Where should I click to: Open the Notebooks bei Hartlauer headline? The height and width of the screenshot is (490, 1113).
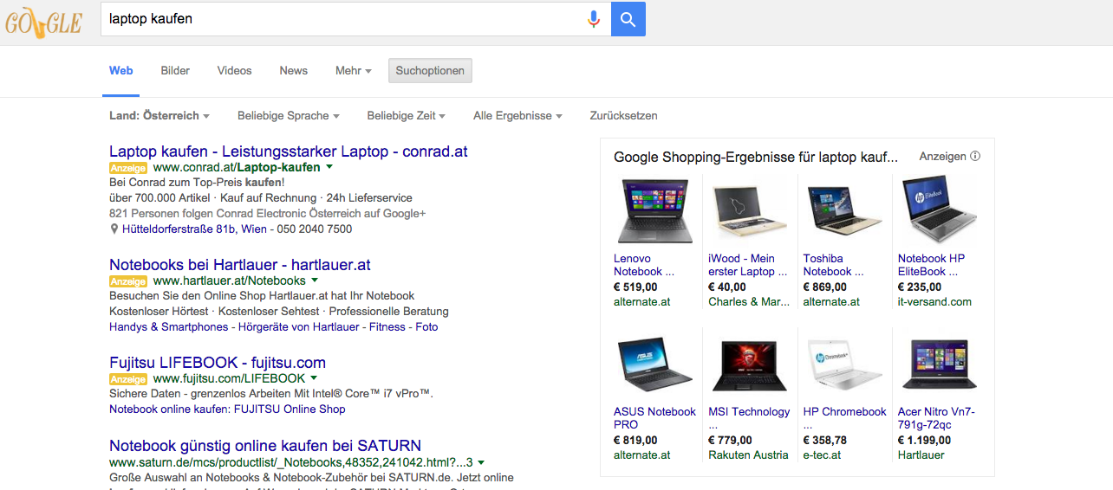click(x=240, y=265)
